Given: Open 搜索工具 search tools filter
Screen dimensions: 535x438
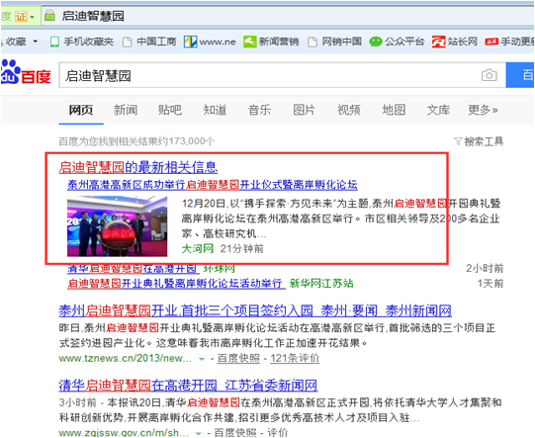Looking at the screenshot, I should click(x=479, y=141).
